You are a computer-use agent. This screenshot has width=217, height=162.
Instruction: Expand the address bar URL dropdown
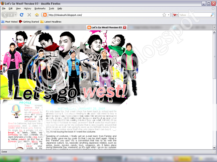pos(169,15)
